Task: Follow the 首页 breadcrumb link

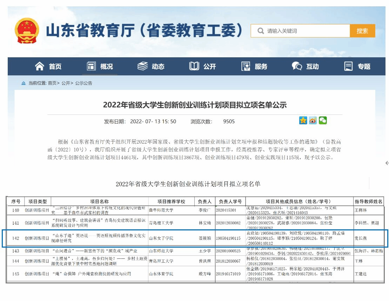Action: click(x=52, y=83)
